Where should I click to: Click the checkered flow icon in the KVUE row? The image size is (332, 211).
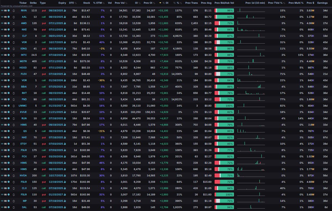pyautogui.click(x=5, y=112)
